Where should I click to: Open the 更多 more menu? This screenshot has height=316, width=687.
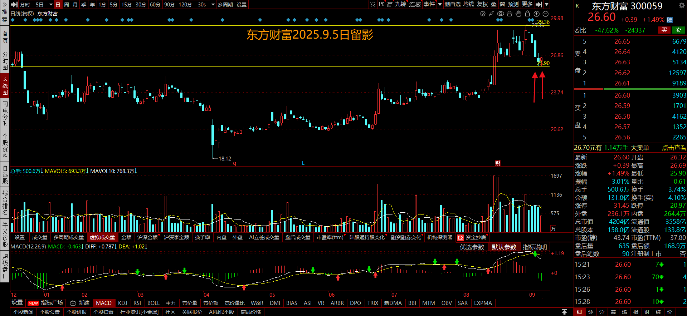tap(527, 4)
